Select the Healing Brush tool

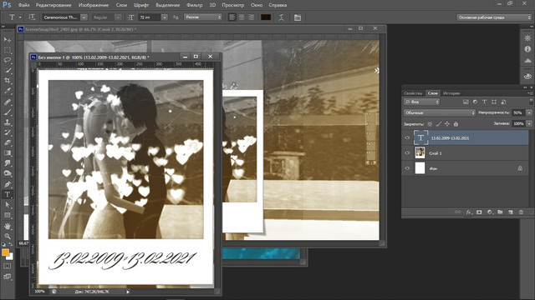tap(8, 102)
